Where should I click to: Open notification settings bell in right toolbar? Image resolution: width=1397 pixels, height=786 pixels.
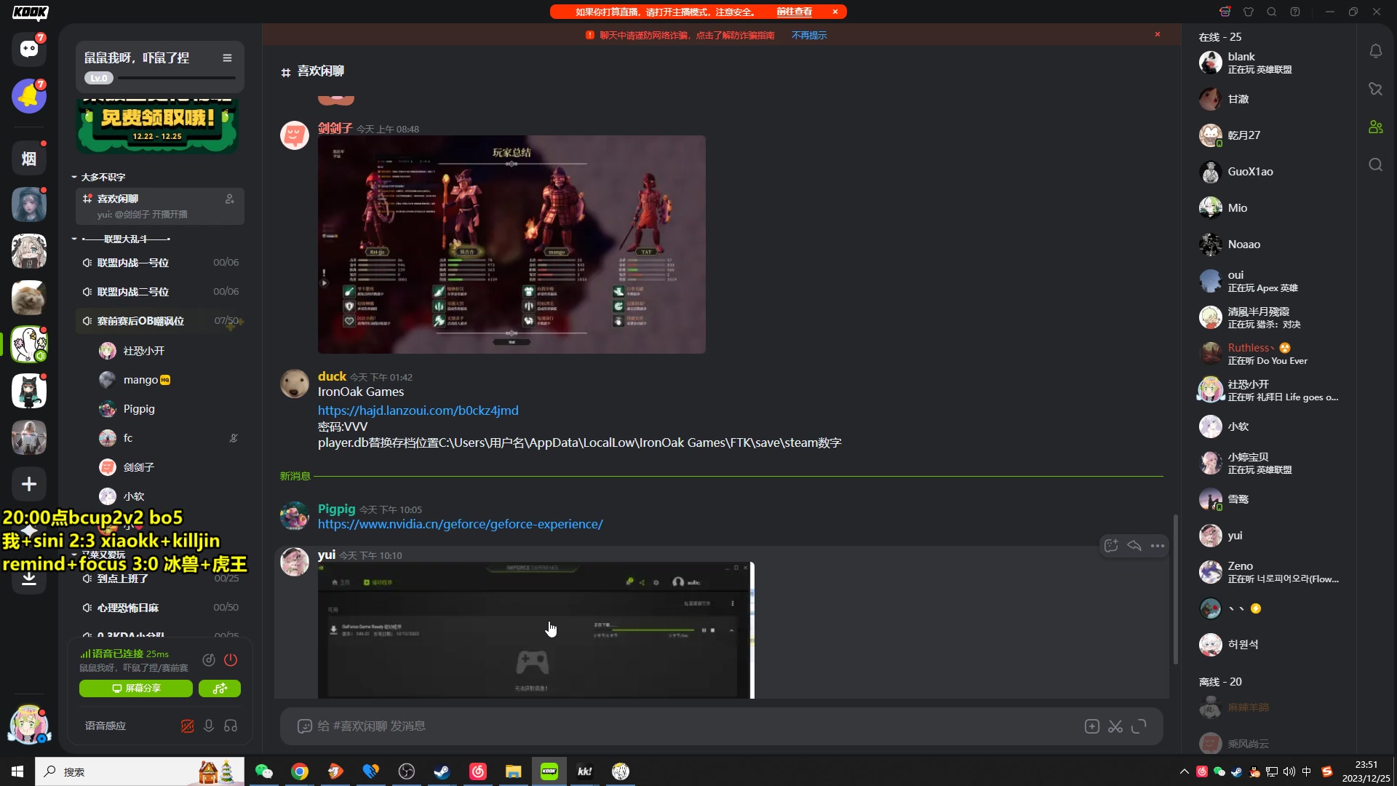click(1375, 51)
